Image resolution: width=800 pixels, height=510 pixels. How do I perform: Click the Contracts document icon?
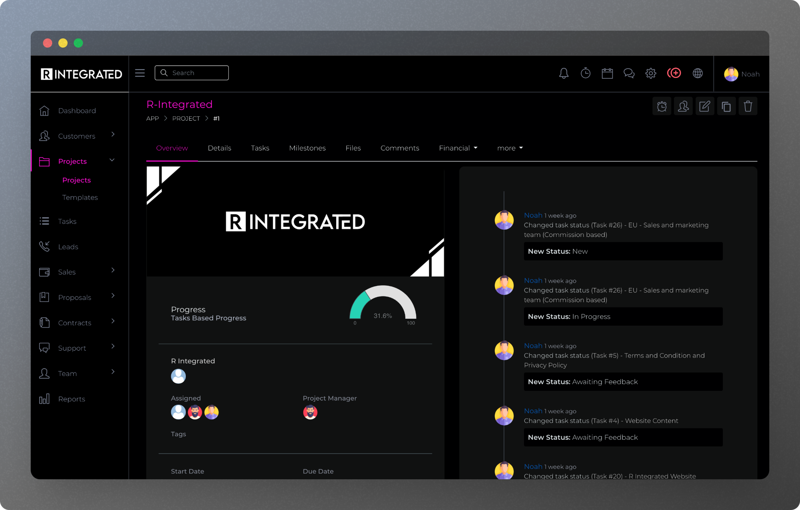pos(44,323)
